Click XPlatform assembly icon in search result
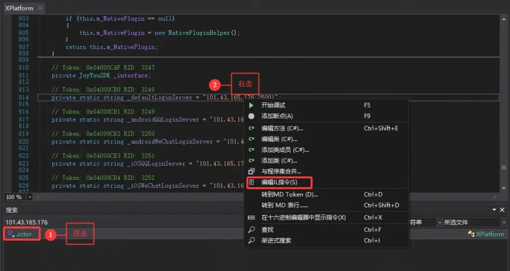This screenshot has width=510, height=271. click(471, 234)
